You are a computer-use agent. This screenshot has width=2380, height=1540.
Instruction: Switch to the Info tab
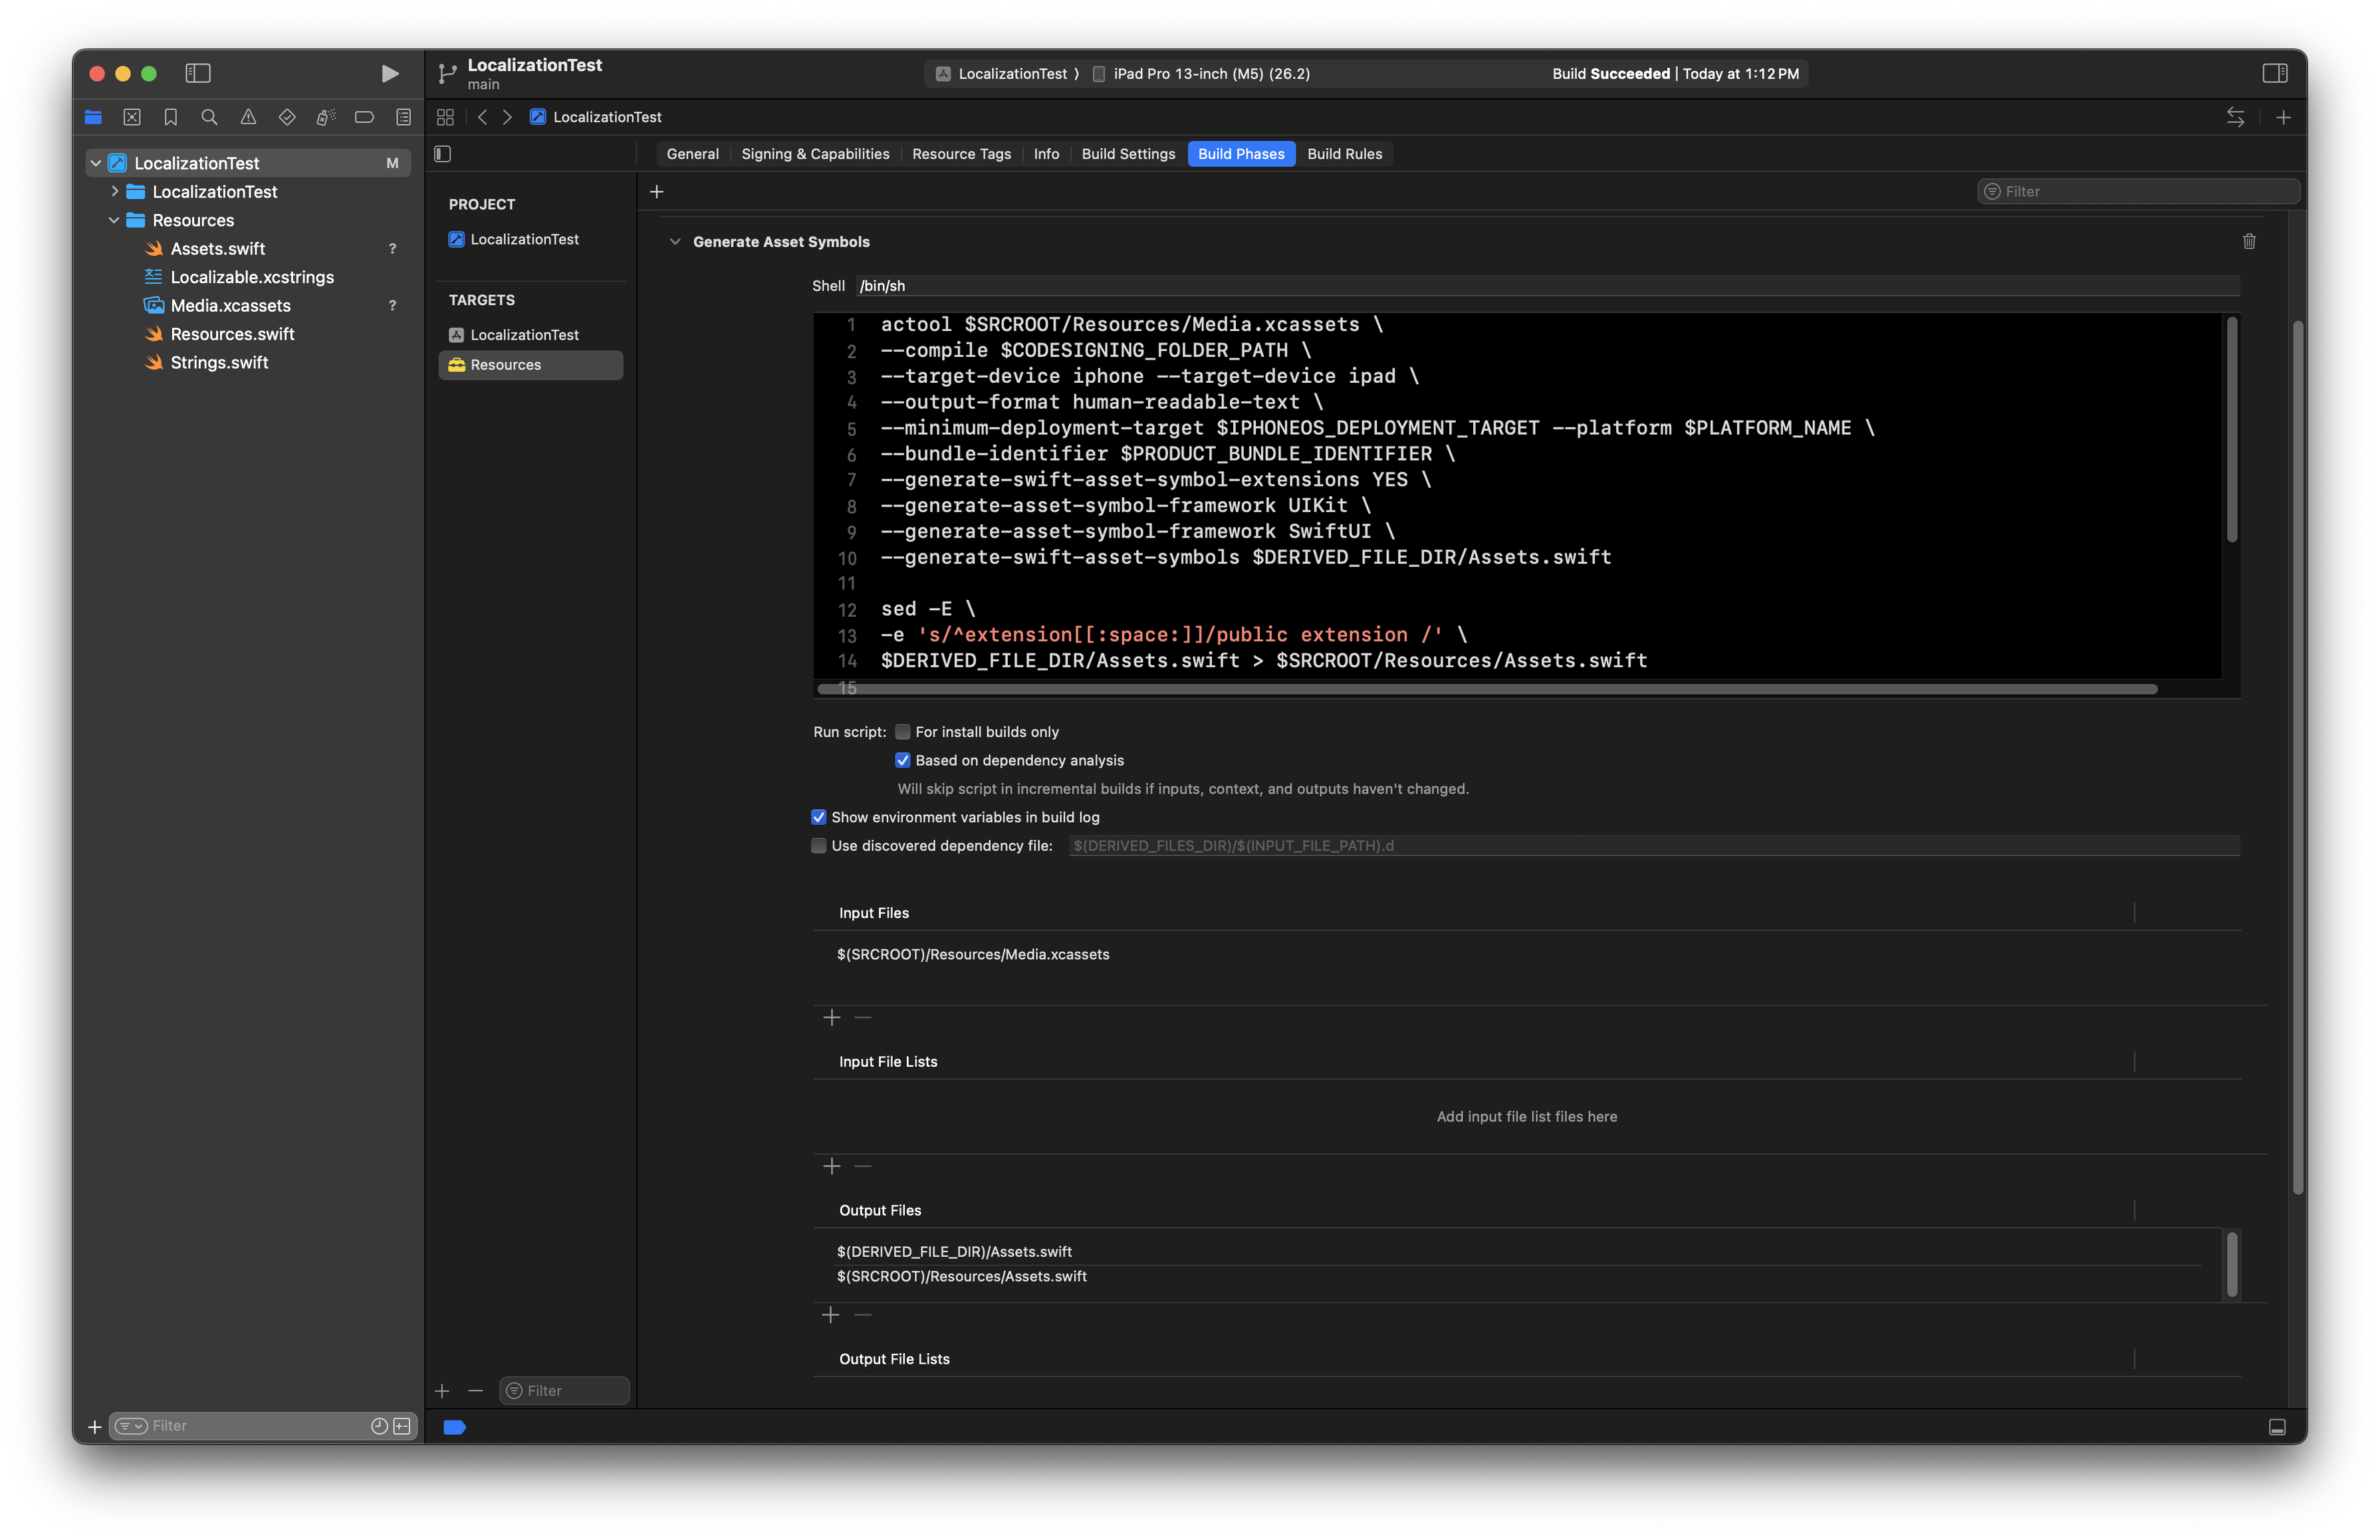click(x=1046, y=153)
